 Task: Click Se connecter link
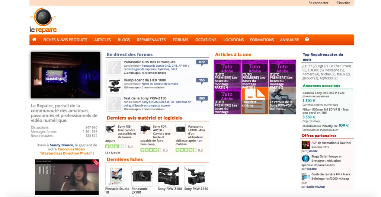[x=318, y=3]
